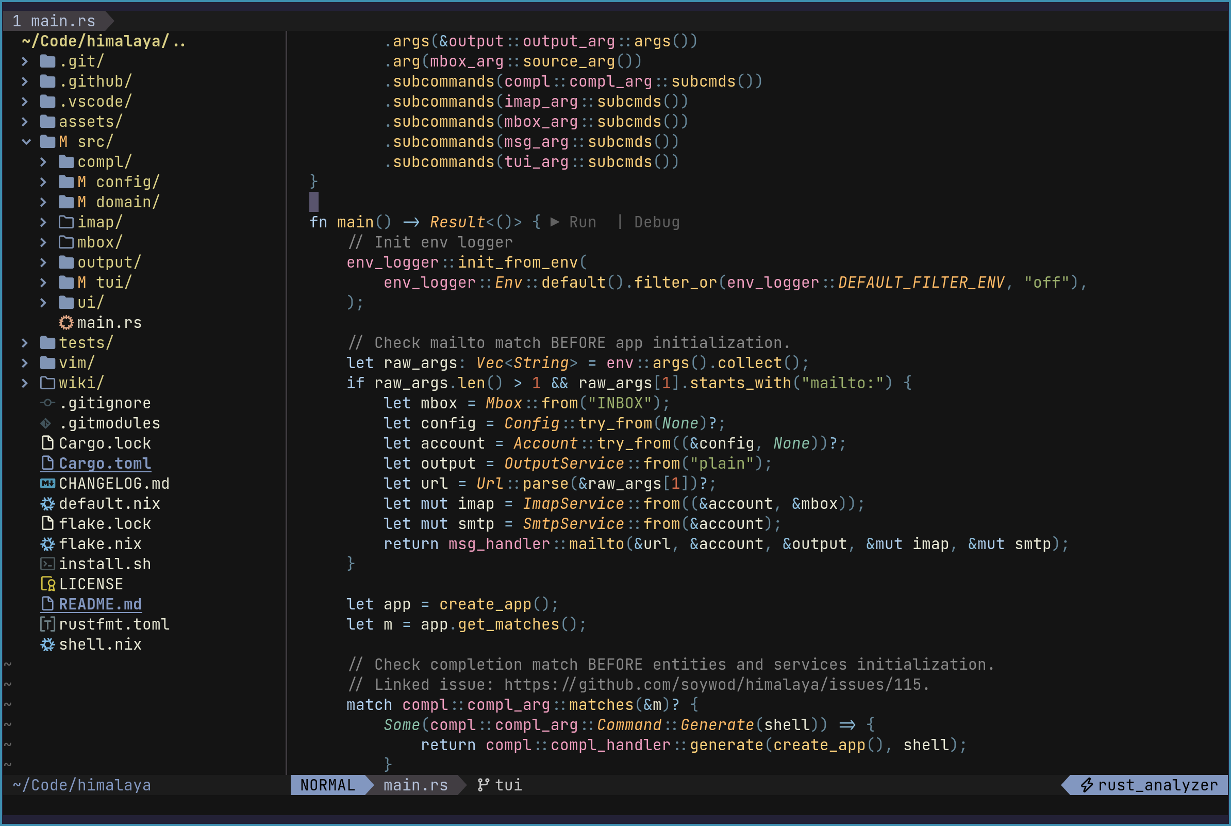Viewport: 1231px width, 826px height.
Task: Expand the modified tui/ folder
Action: (x=44, y=283)
